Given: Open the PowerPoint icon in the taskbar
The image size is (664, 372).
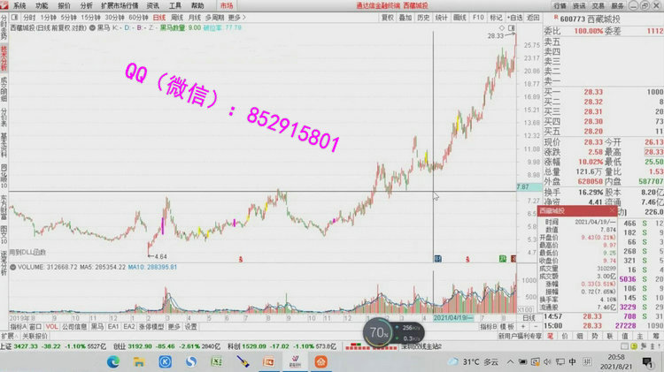Looking at the screenshot, I should click(267, 362).
